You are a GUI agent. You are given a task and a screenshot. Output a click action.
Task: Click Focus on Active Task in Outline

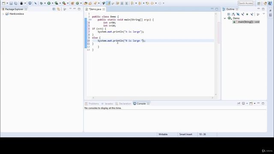pyautogui.click(x=258, y=14)
